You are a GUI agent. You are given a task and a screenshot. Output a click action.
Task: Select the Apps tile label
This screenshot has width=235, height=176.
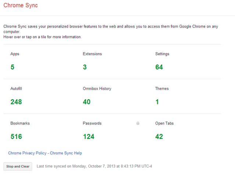coord(15,54)
